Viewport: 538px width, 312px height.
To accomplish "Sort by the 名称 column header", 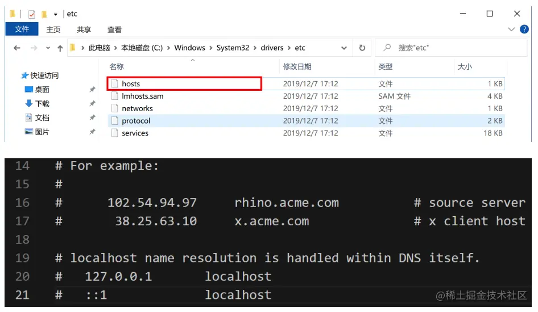I will point(117,66).
